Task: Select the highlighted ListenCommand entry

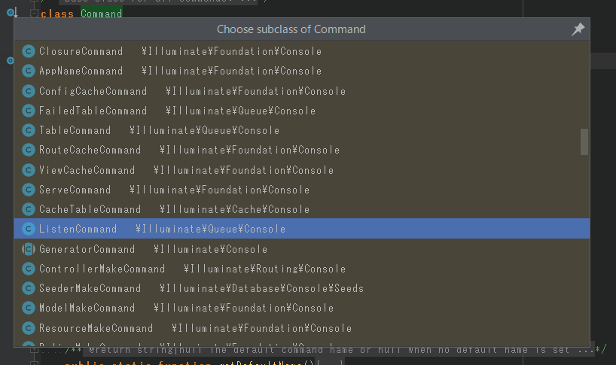Action: (x=78, y=229)
